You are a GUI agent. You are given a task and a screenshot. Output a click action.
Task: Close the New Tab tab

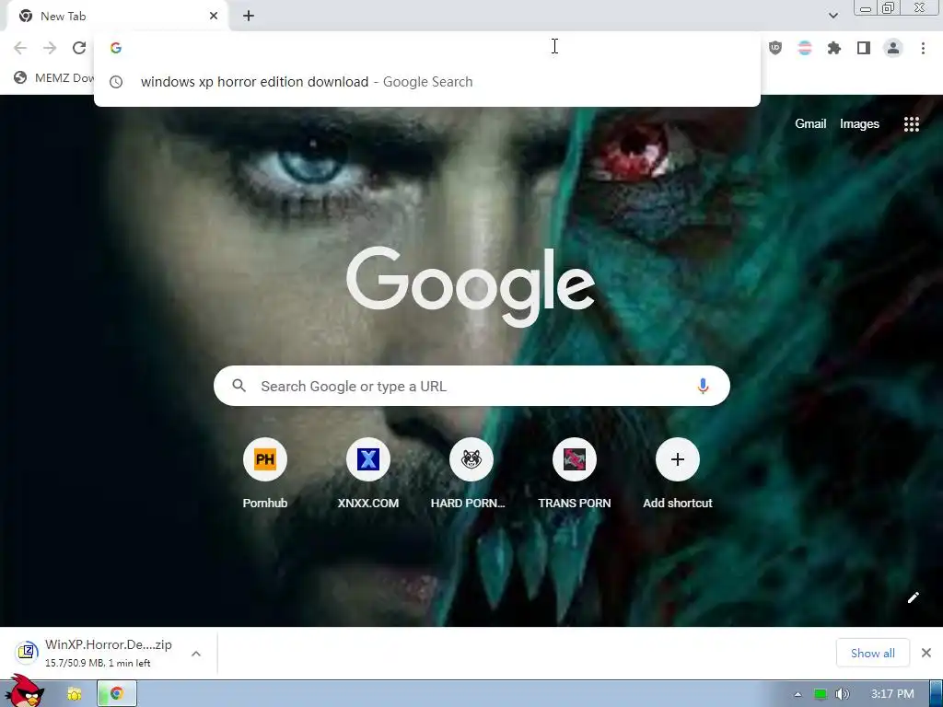214,17
